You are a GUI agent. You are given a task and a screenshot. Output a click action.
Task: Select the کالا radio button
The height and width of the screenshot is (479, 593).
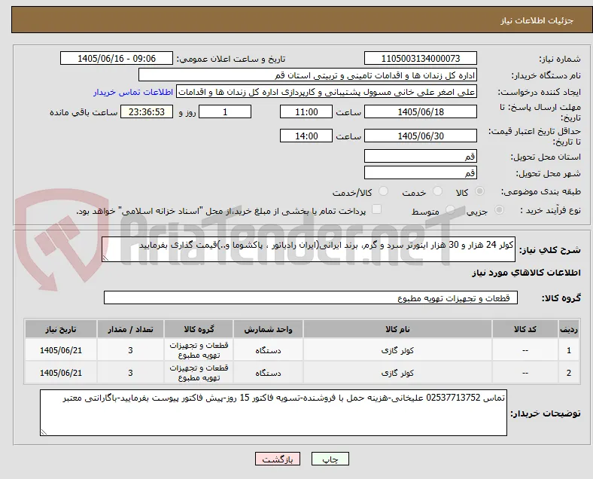point(479,191)
